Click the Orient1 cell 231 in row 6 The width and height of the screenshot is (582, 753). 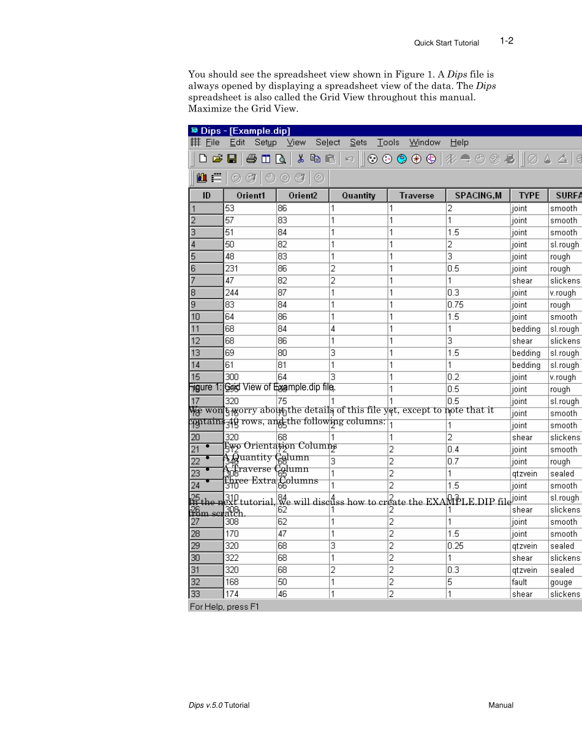[250, 269]
